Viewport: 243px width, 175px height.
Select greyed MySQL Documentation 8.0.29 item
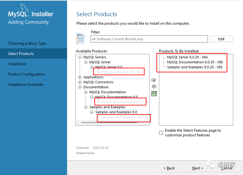point(125,102)
